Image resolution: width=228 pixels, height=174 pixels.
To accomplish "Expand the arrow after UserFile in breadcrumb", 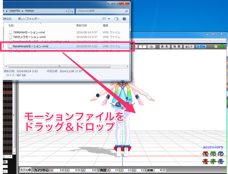I will [x=23, y=11].
